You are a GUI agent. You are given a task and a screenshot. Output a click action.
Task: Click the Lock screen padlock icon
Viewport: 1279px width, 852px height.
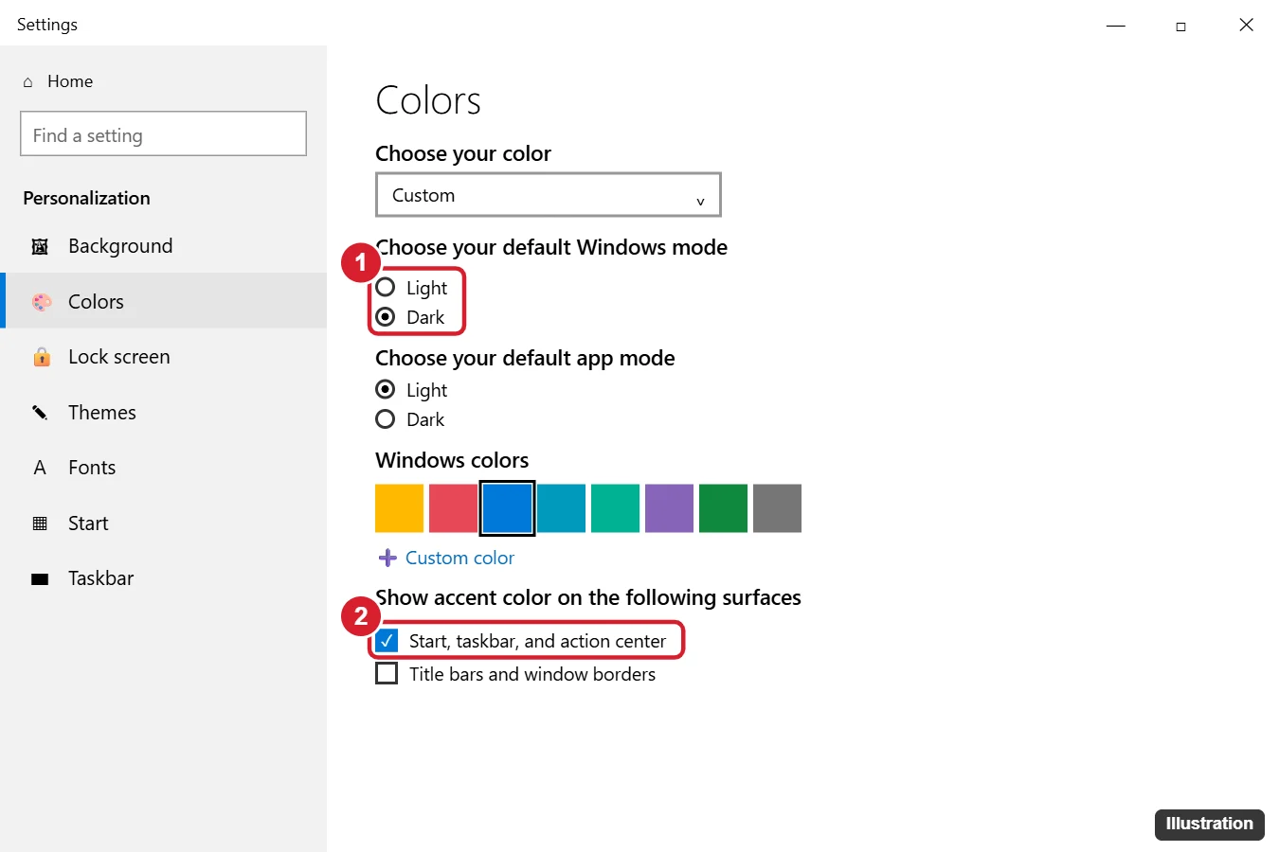[42, 357]
